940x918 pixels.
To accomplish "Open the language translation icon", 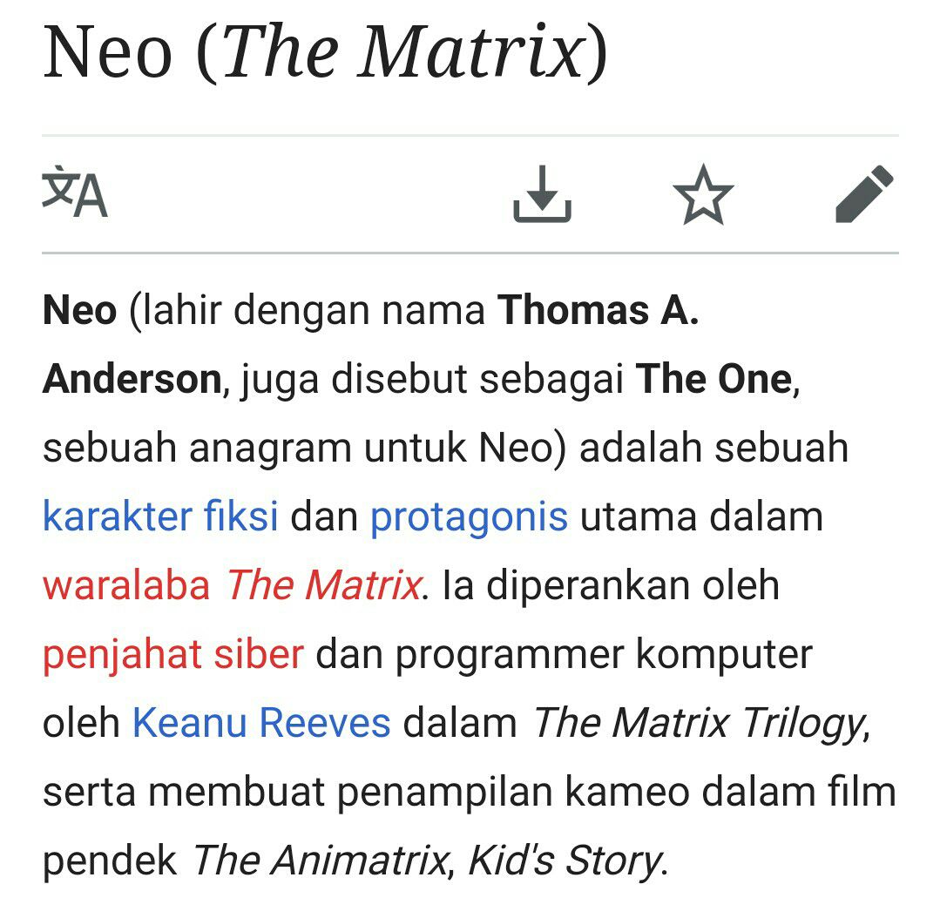I will [x=75, y=192].
